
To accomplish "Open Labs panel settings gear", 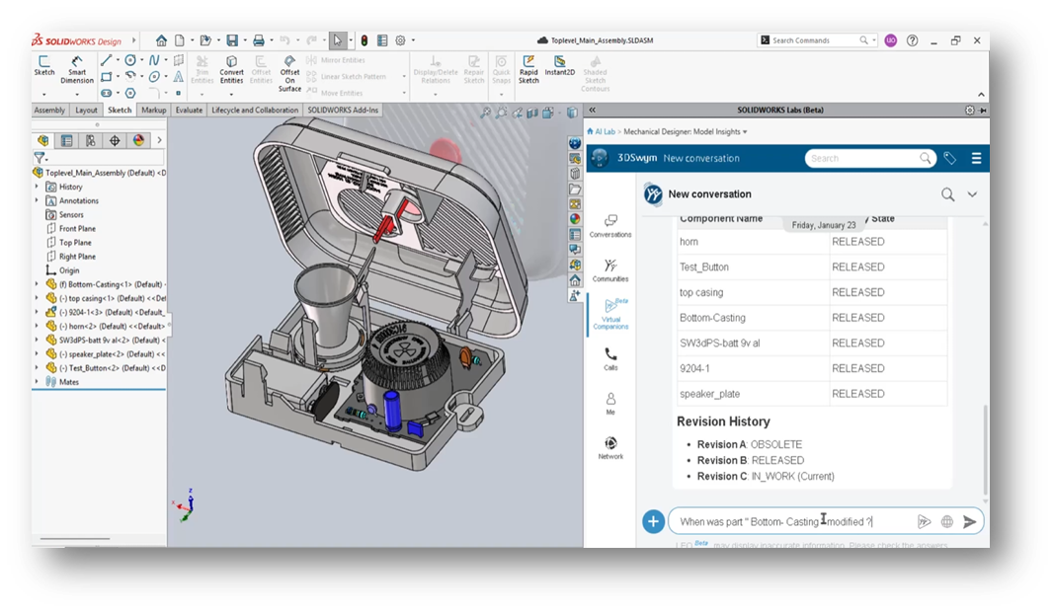I will (x=969, y=111).
